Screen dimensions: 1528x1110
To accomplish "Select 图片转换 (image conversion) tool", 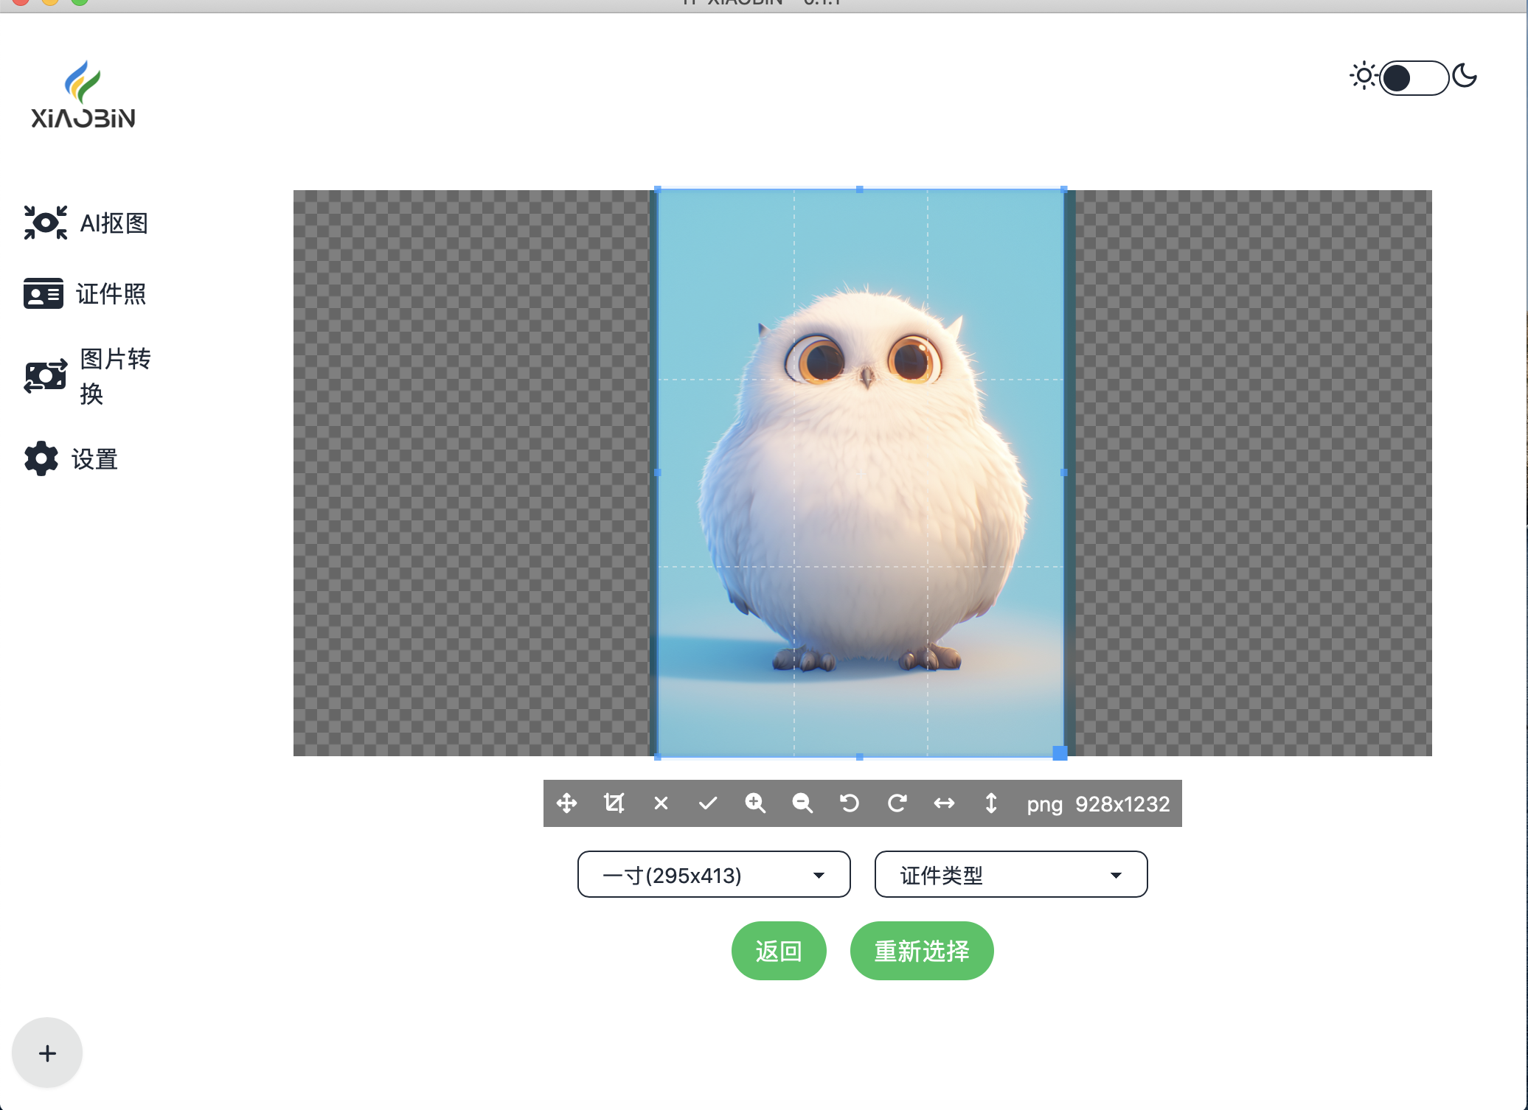I will pyautogui.click(x=95, y=377).
